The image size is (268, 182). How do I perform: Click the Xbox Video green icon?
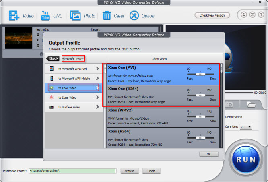tap(52, 88)
